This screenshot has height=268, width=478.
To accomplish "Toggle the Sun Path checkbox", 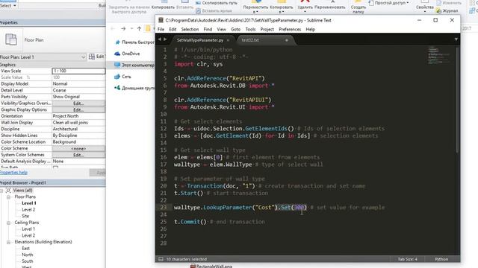I will pos(55,167).
